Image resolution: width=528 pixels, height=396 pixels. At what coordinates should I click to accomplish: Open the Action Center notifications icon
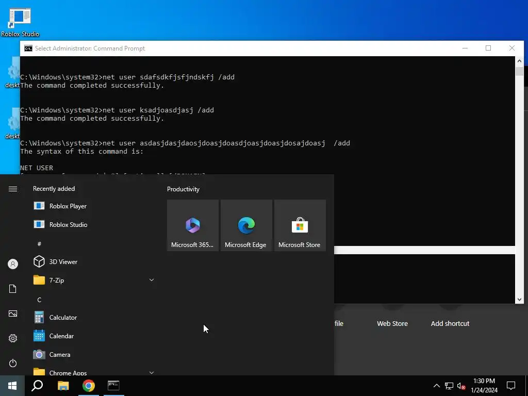click(511, 386)
